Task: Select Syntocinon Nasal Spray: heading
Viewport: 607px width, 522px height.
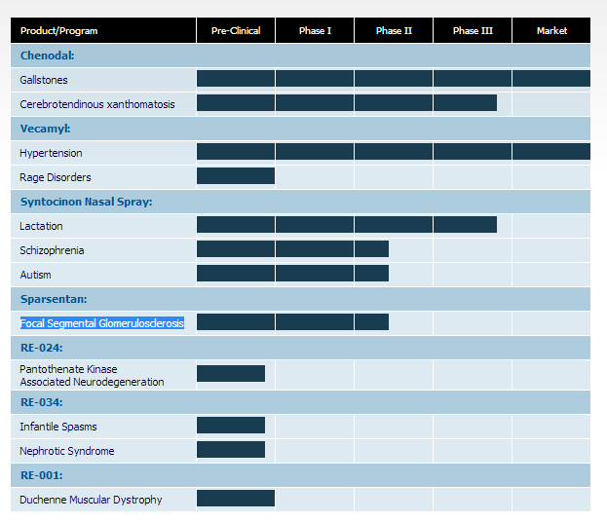Action: point(87,202)
